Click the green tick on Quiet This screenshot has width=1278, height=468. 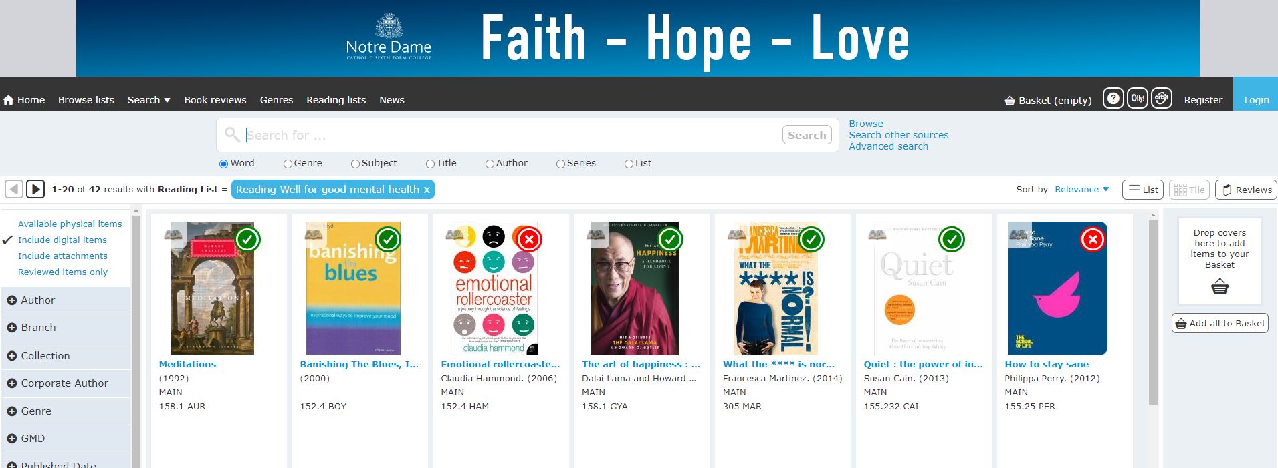pyautogui.click(x=952, y=239)
